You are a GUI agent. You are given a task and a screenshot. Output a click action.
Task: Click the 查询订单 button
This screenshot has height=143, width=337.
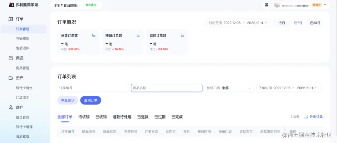[x=91, y=101]
